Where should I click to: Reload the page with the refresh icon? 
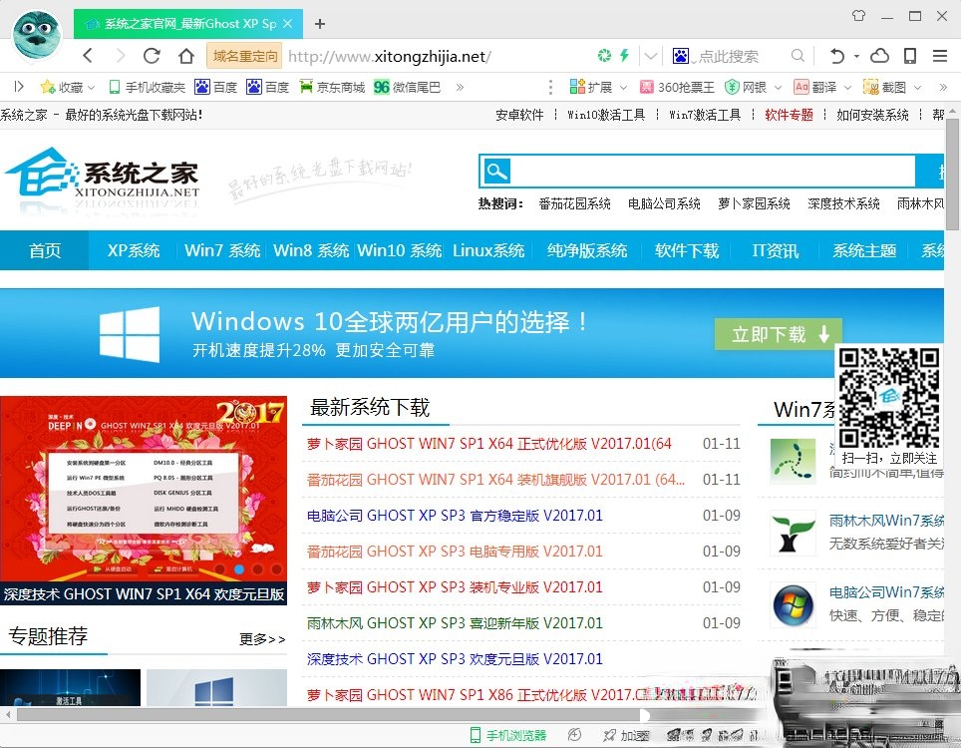[x=152, y=56]
